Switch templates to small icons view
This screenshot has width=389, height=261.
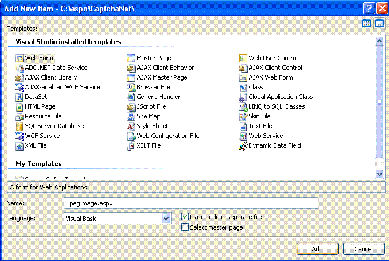[x=379, y=23]
